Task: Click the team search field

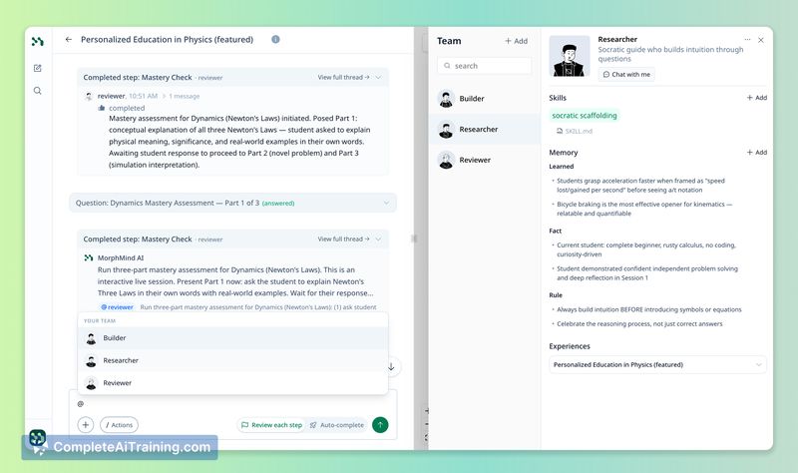Action: [x=484, y=66]
